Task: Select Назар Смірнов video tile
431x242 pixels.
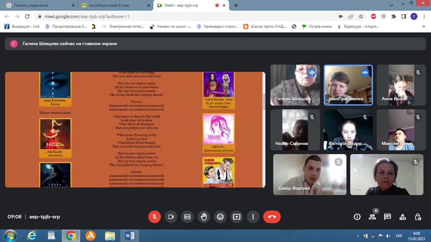Action: pos(295,130)
